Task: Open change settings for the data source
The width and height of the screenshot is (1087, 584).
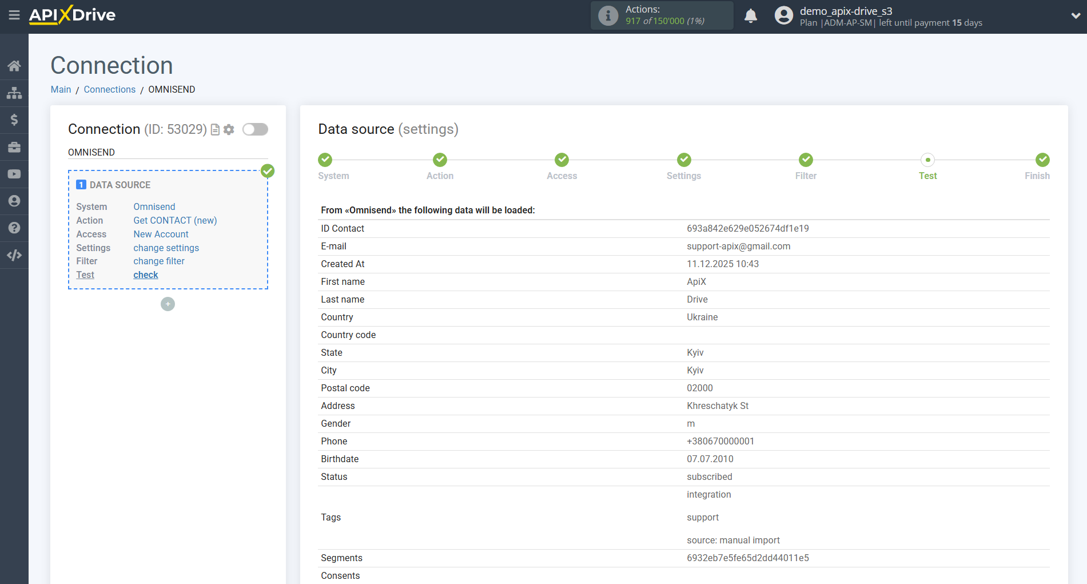Action: tap(166, 248)
